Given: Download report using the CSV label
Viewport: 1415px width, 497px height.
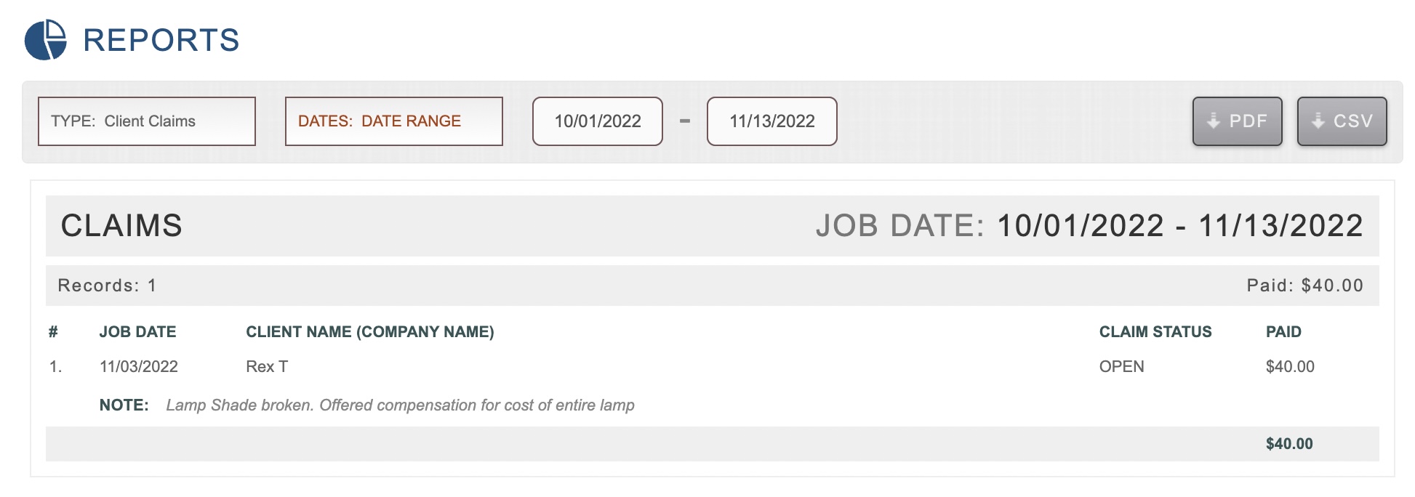Looking at the screenshot, I should 1352,121.
